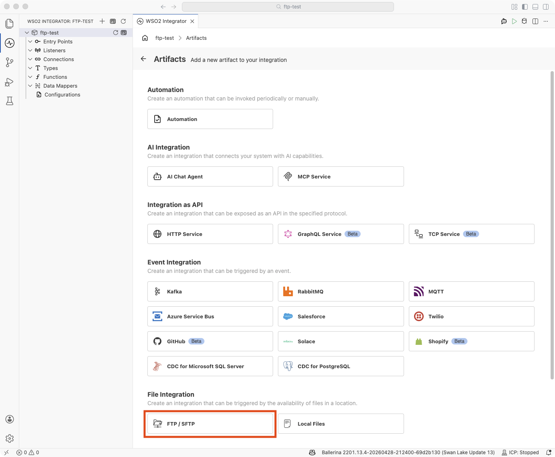
Task: Open the Source Control view
Action: [10, 62]
